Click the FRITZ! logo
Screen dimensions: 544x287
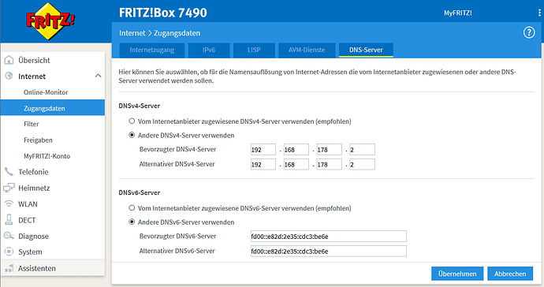coord(50,20)
